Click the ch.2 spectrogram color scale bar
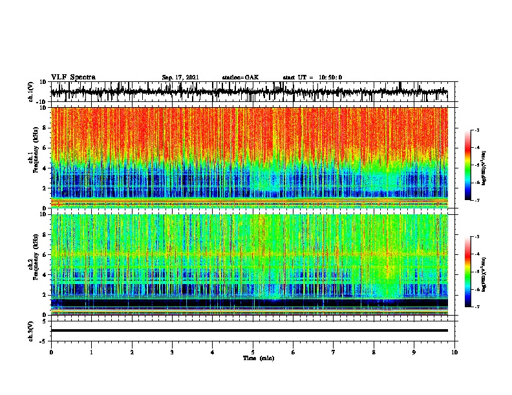 (468, 272)
